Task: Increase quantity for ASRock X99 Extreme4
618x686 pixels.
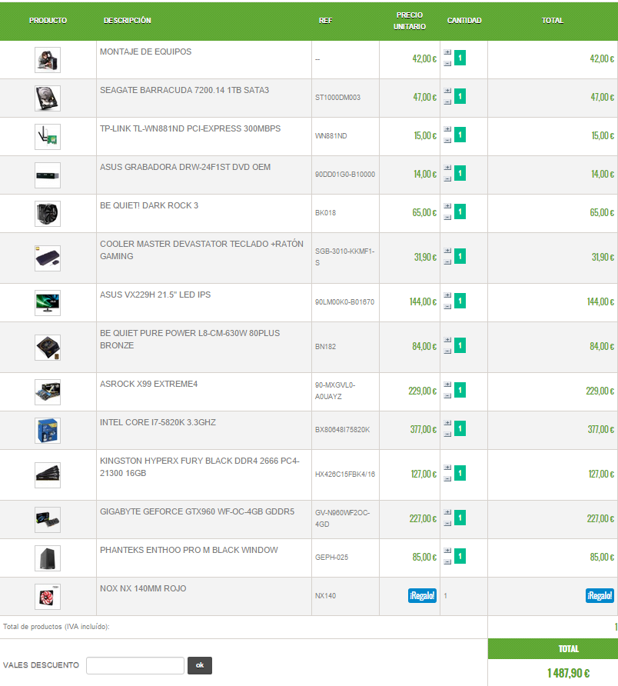Action: [447, 385]
